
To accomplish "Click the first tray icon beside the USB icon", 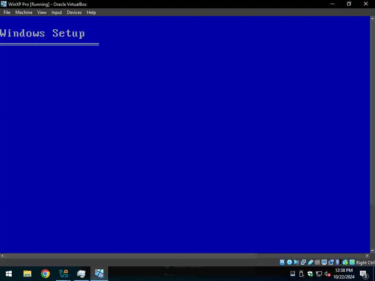I will coord(293,274).
